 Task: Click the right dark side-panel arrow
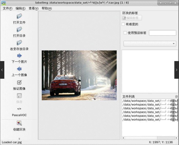tap(177, 70)
